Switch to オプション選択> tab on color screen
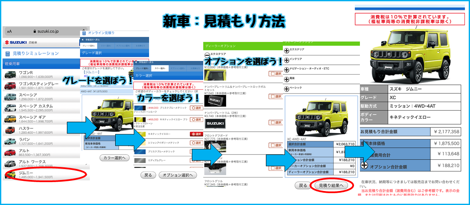The height and width of the screenshot is (205, 470). [x=177, y=69]
